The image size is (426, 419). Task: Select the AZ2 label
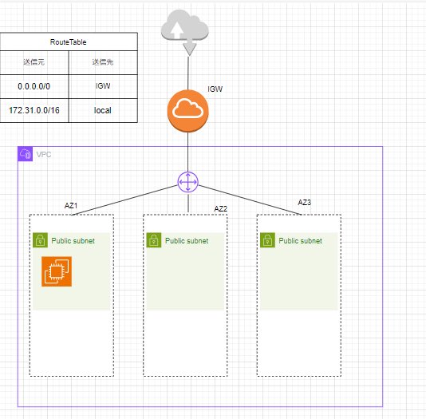coord(221,208)
